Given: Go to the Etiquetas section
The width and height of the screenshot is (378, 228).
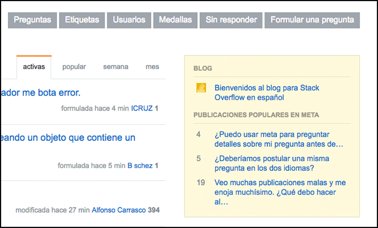Looking at the screenshot, I should coord(82,20).
